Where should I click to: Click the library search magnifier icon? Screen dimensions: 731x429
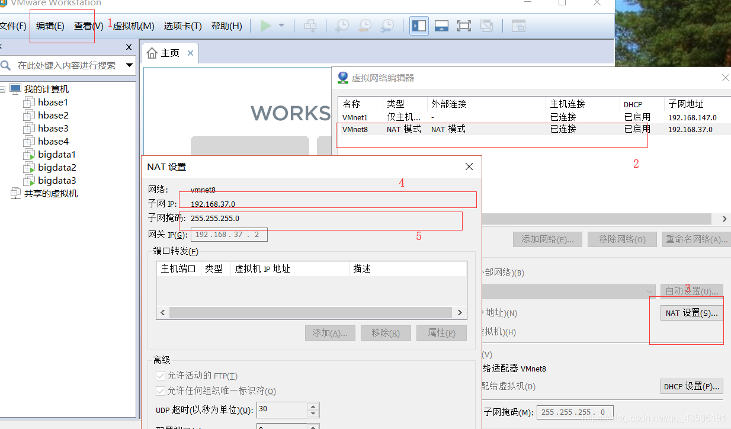point(6,65)
